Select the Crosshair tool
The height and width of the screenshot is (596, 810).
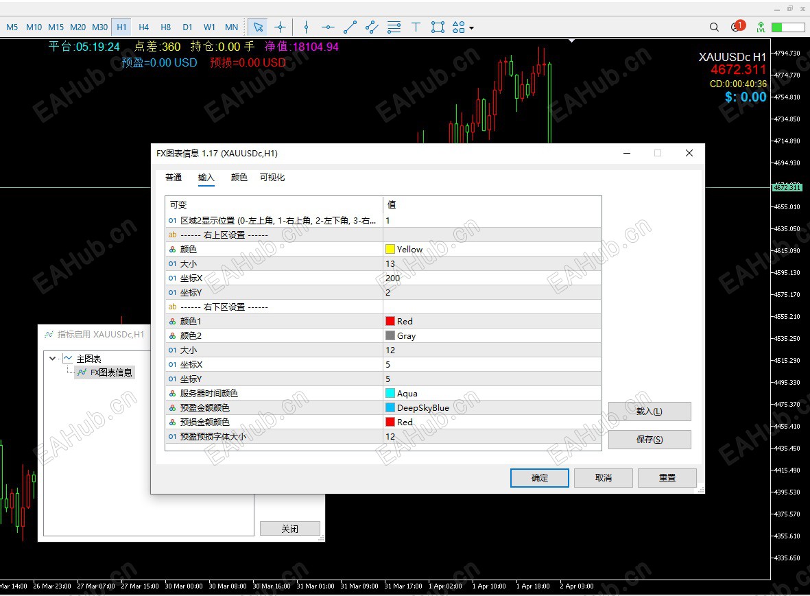coord(280,27)
